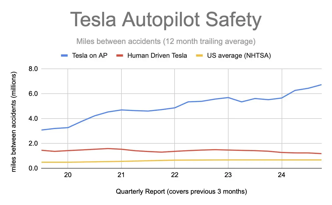Select the "Human Driven Tesla" legend label
This screenshot has height=205, width=332.
click(x=157, y=56)
